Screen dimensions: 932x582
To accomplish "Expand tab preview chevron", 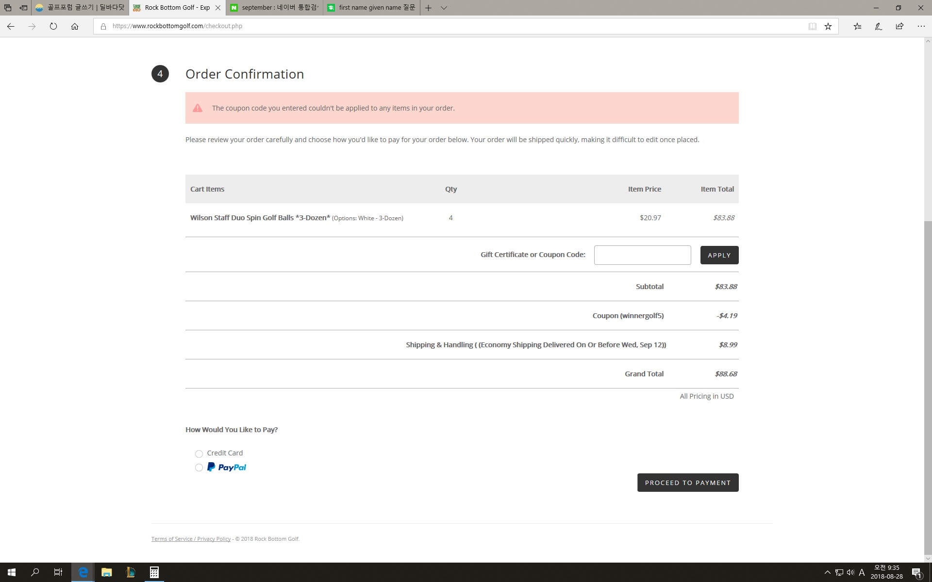I will click(444, 8).
